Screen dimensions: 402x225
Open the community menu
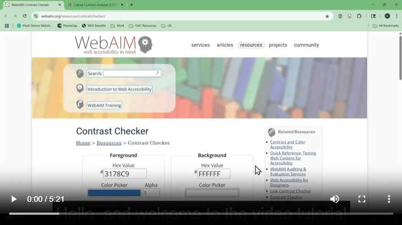(306, 45)
